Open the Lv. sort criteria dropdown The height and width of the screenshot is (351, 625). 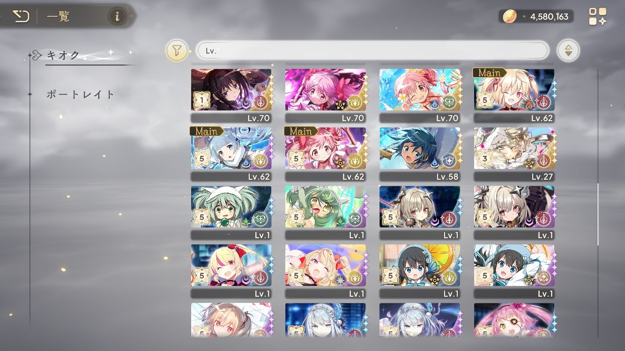[372, 51]
